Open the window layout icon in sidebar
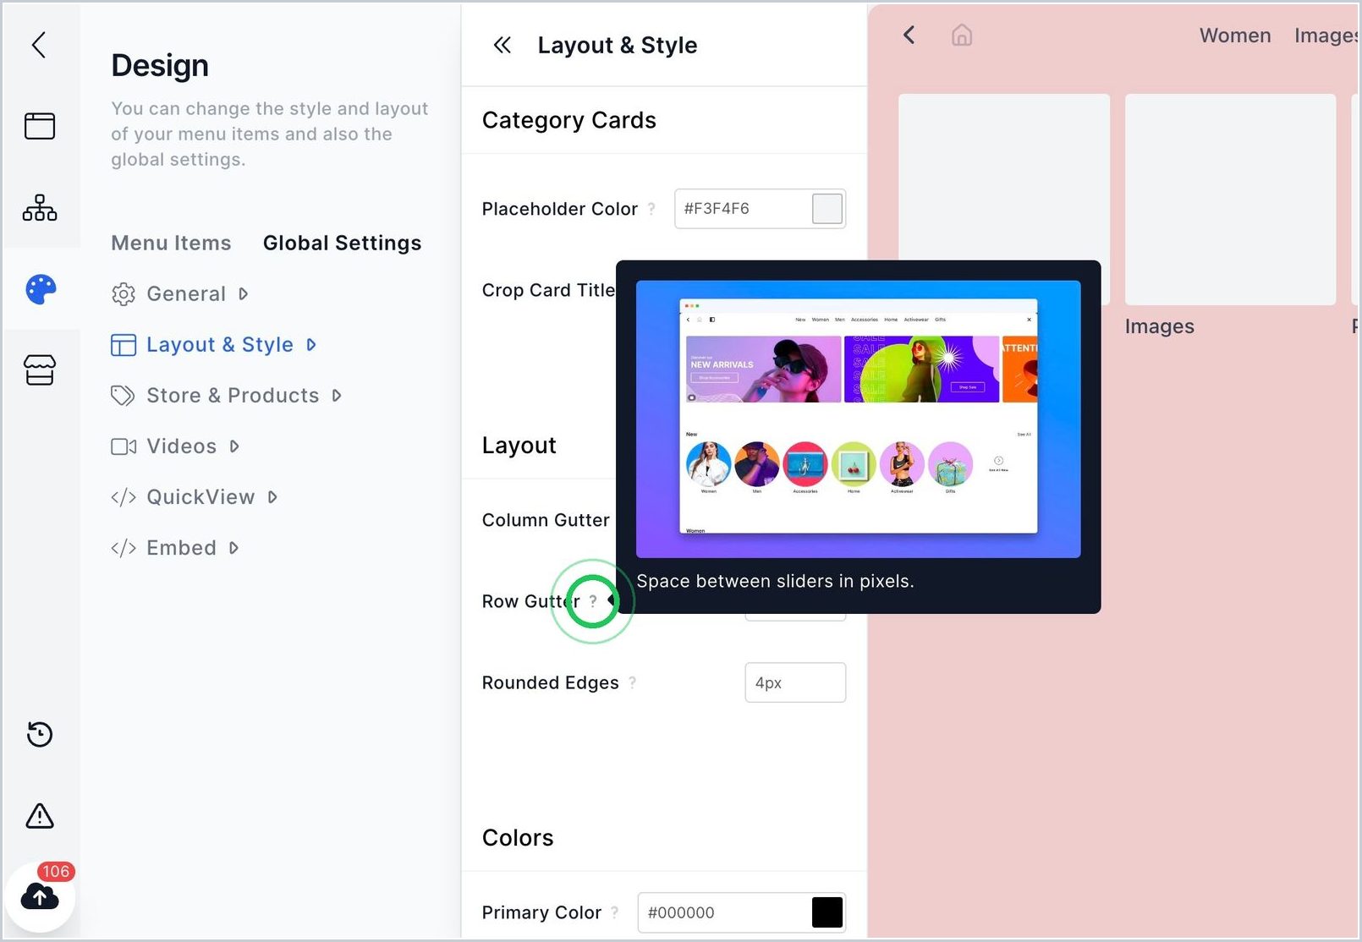 pos(40,126)
